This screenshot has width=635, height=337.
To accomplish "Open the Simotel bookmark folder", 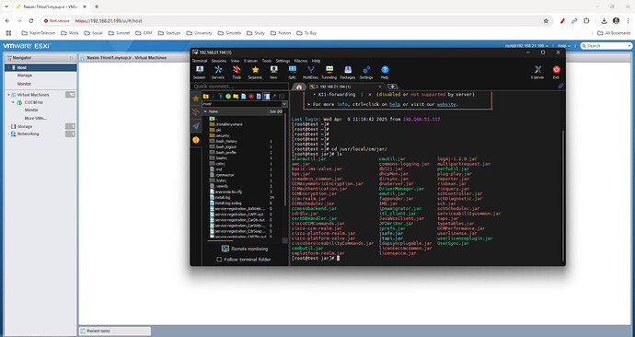I will (120, 33).
